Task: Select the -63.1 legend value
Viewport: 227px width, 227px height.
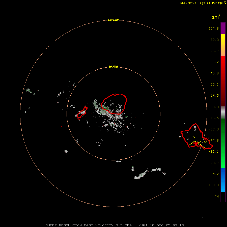Action: point(214,152)
